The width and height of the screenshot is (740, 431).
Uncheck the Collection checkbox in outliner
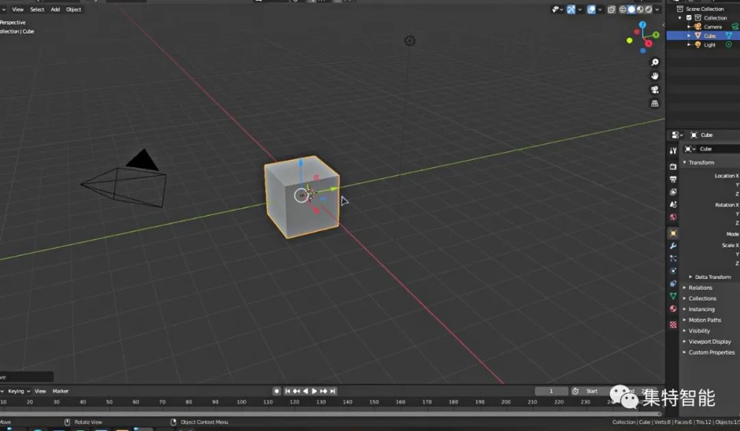(x=689, y=18)
